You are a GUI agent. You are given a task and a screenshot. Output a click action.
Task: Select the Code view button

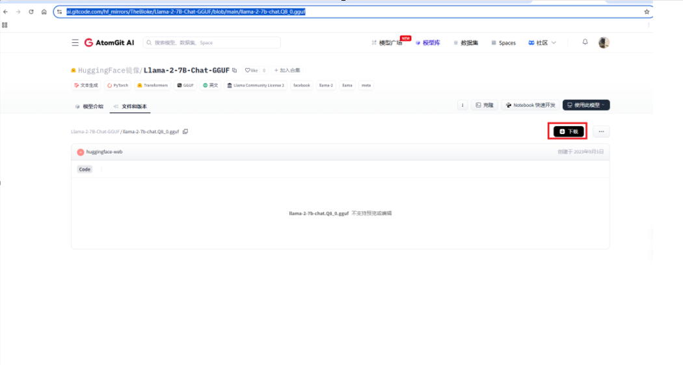[85, 169]
